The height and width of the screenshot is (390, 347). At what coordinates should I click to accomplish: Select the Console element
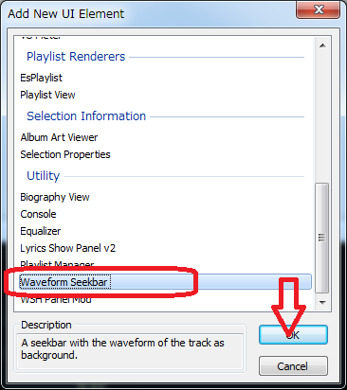38,214
